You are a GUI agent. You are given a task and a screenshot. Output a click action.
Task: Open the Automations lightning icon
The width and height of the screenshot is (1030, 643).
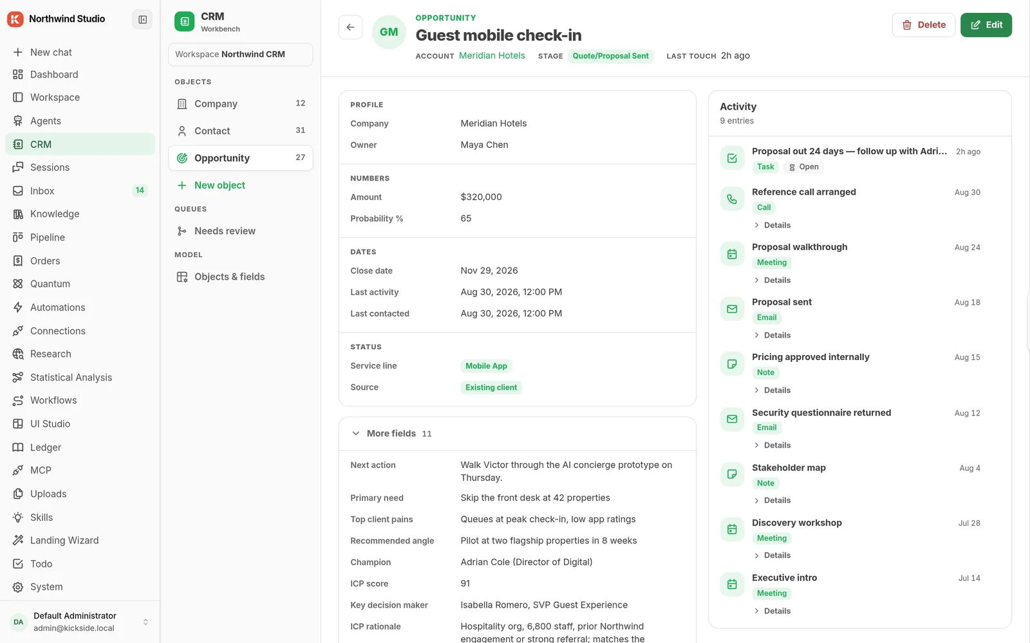click(18, 307)
